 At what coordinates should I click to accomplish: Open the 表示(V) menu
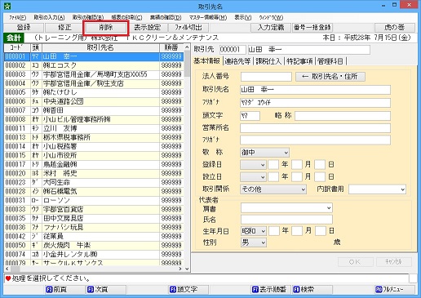pos(243,17)
